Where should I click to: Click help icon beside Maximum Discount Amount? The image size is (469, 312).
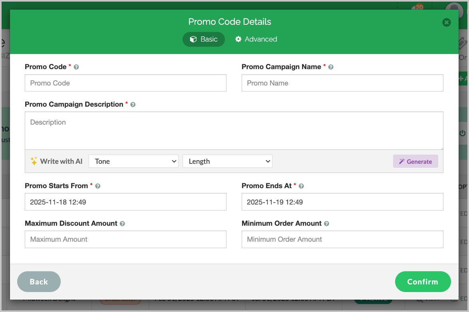point(123,224)
